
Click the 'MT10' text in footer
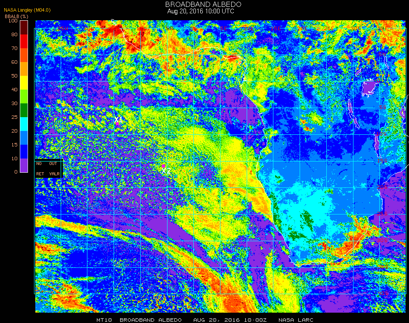point(104,320)
